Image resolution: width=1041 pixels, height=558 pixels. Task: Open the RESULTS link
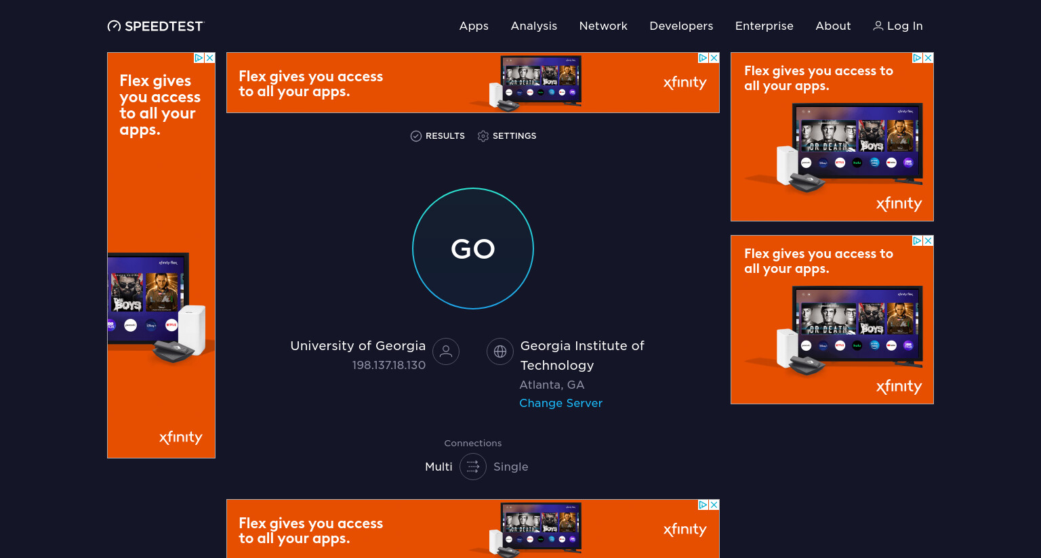coord(445,136)
